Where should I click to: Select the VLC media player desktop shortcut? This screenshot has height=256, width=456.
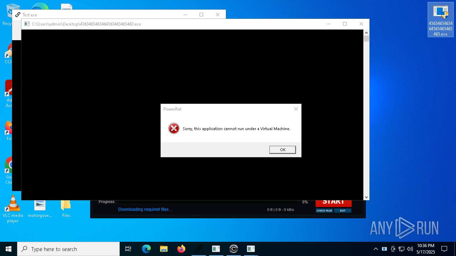pos(13,210)
